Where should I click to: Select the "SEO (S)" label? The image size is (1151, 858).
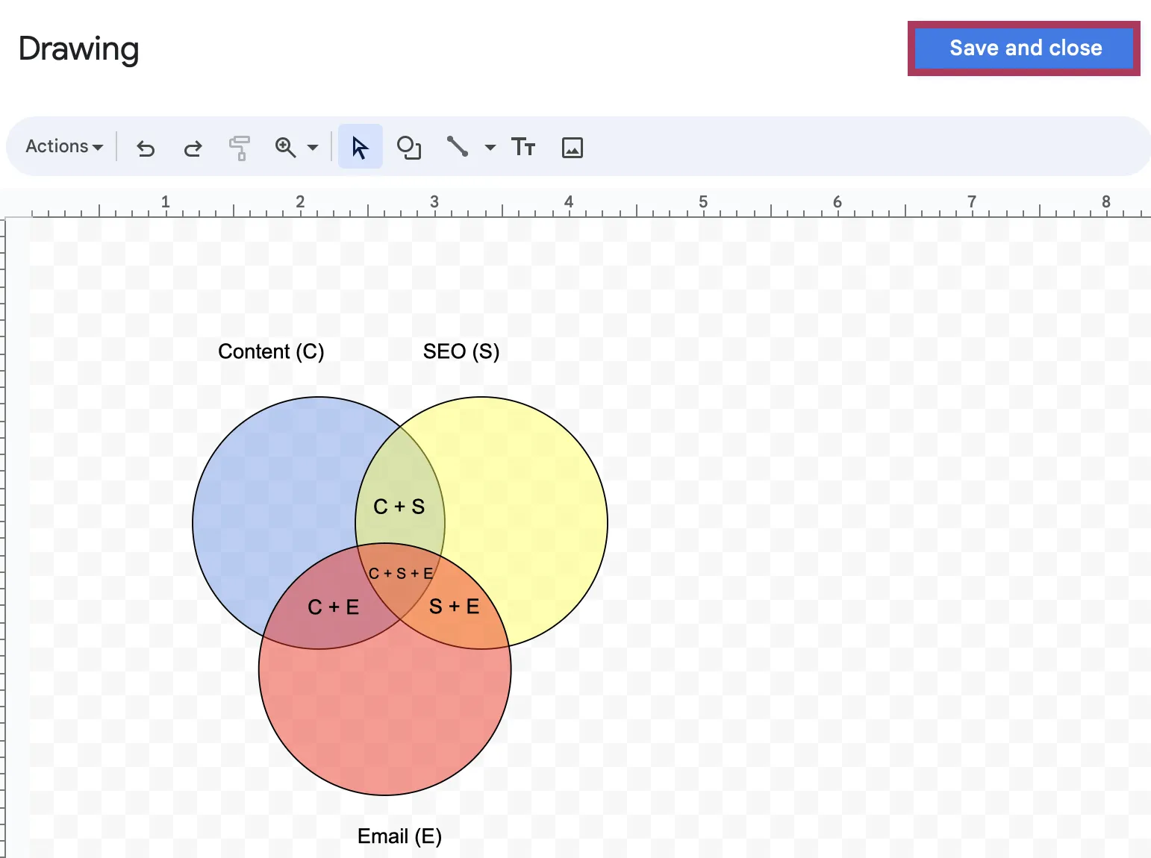(461, 351)
